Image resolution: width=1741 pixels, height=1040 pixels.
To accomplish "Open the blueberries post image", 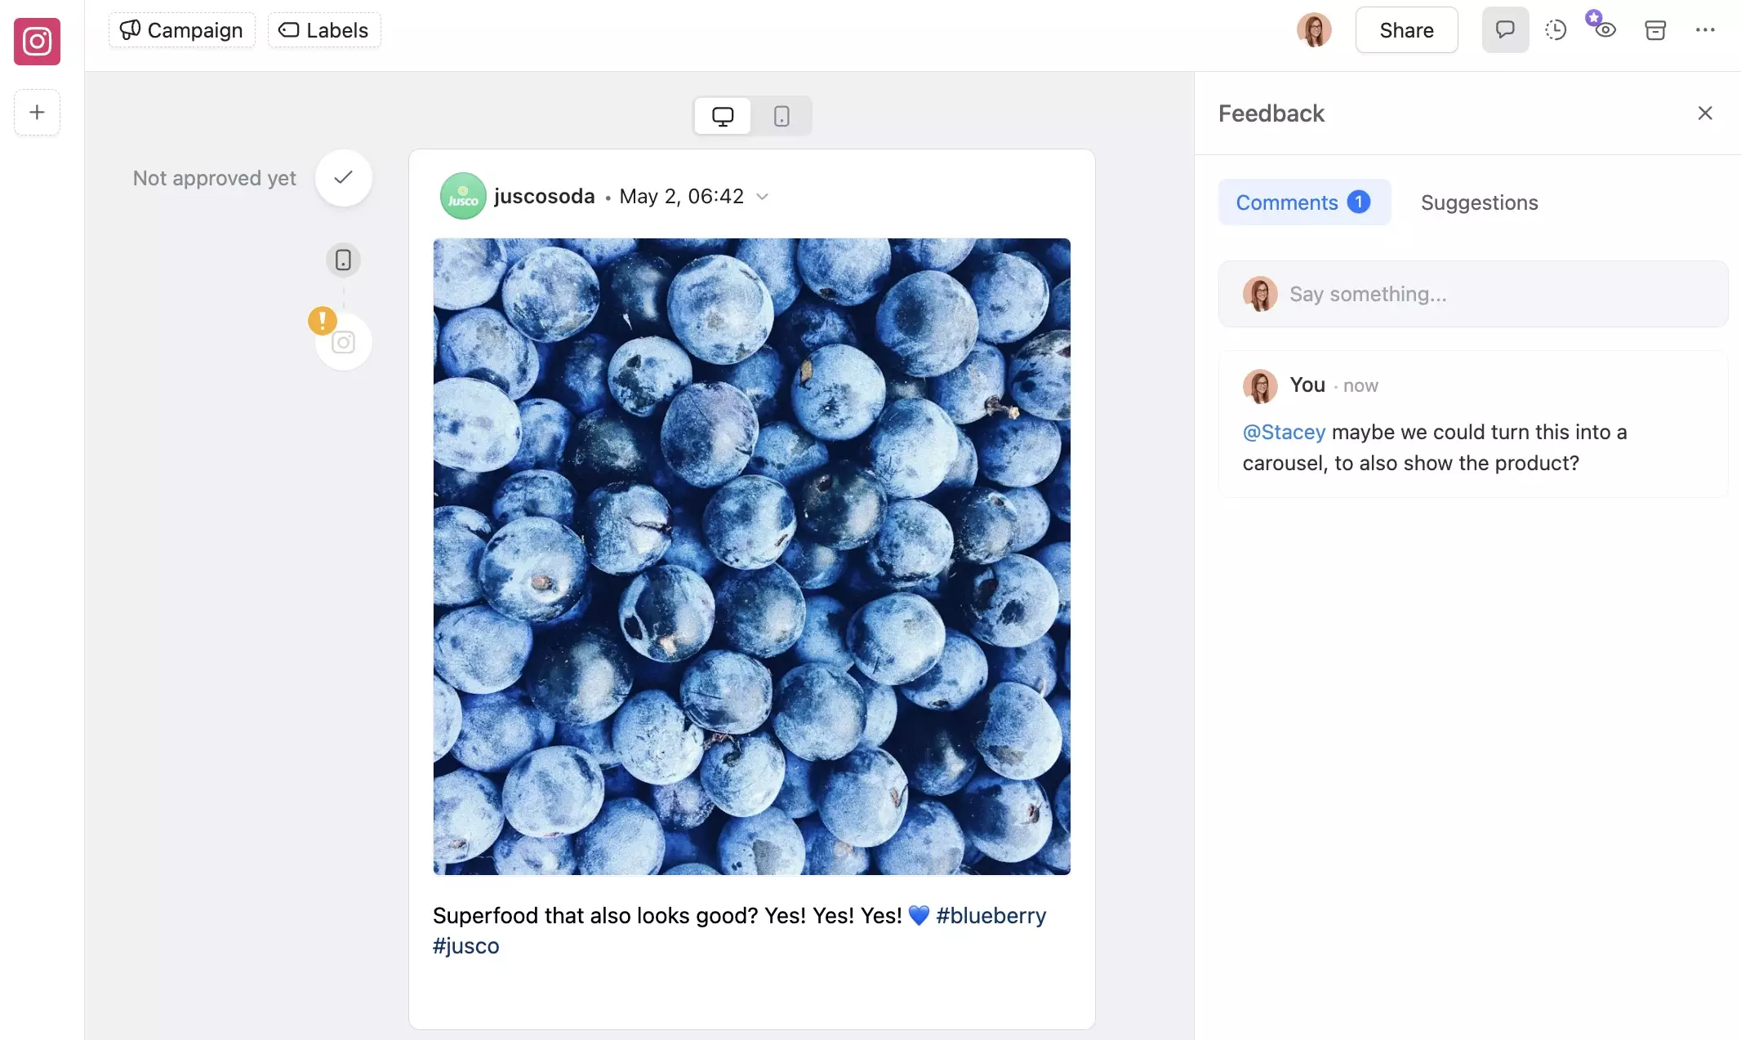I will click(751, 556).
